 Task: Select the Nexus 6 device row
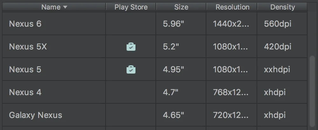tap(155, 24)
